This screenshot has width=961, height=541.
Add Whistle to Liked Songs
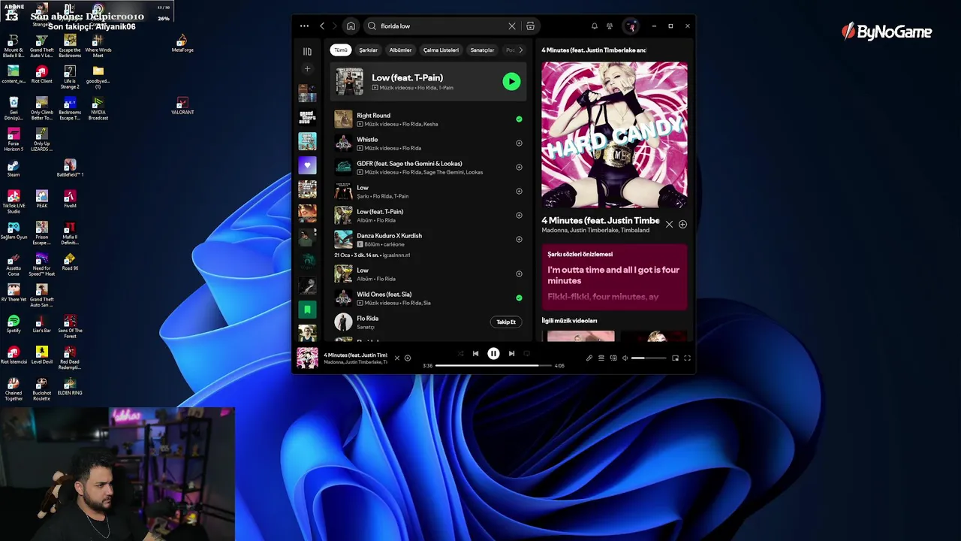pos(519,143)
